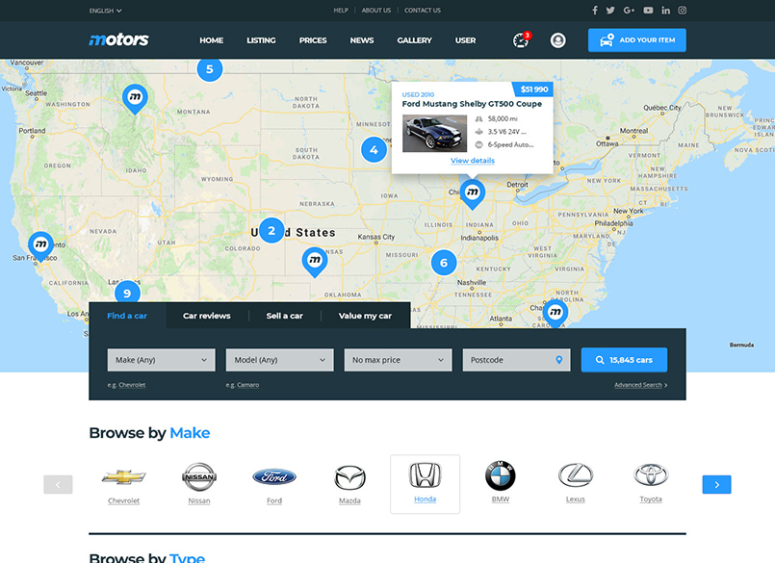Open the No max price dropdown
Screen dimensions: 775x563
[398, 360]
